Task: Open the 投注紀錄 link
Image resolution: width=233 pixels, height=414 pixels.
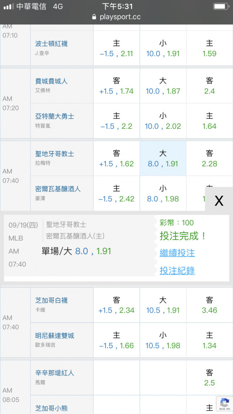Action: (x=177, y=271)
